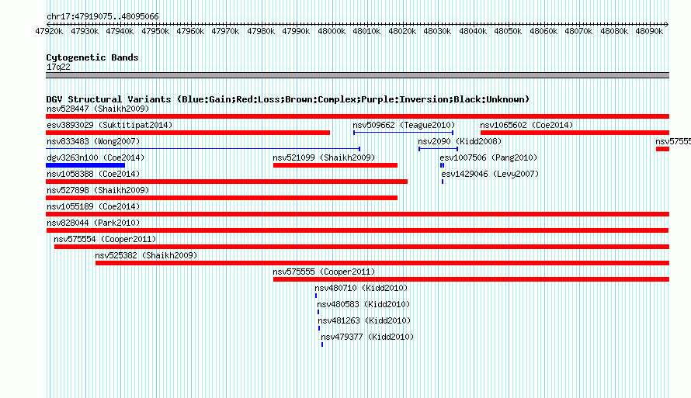The width and height of the screenshot is (691, 398).
Task: Click the 48000k ruler tick label
Action: [x=332, y=31]
